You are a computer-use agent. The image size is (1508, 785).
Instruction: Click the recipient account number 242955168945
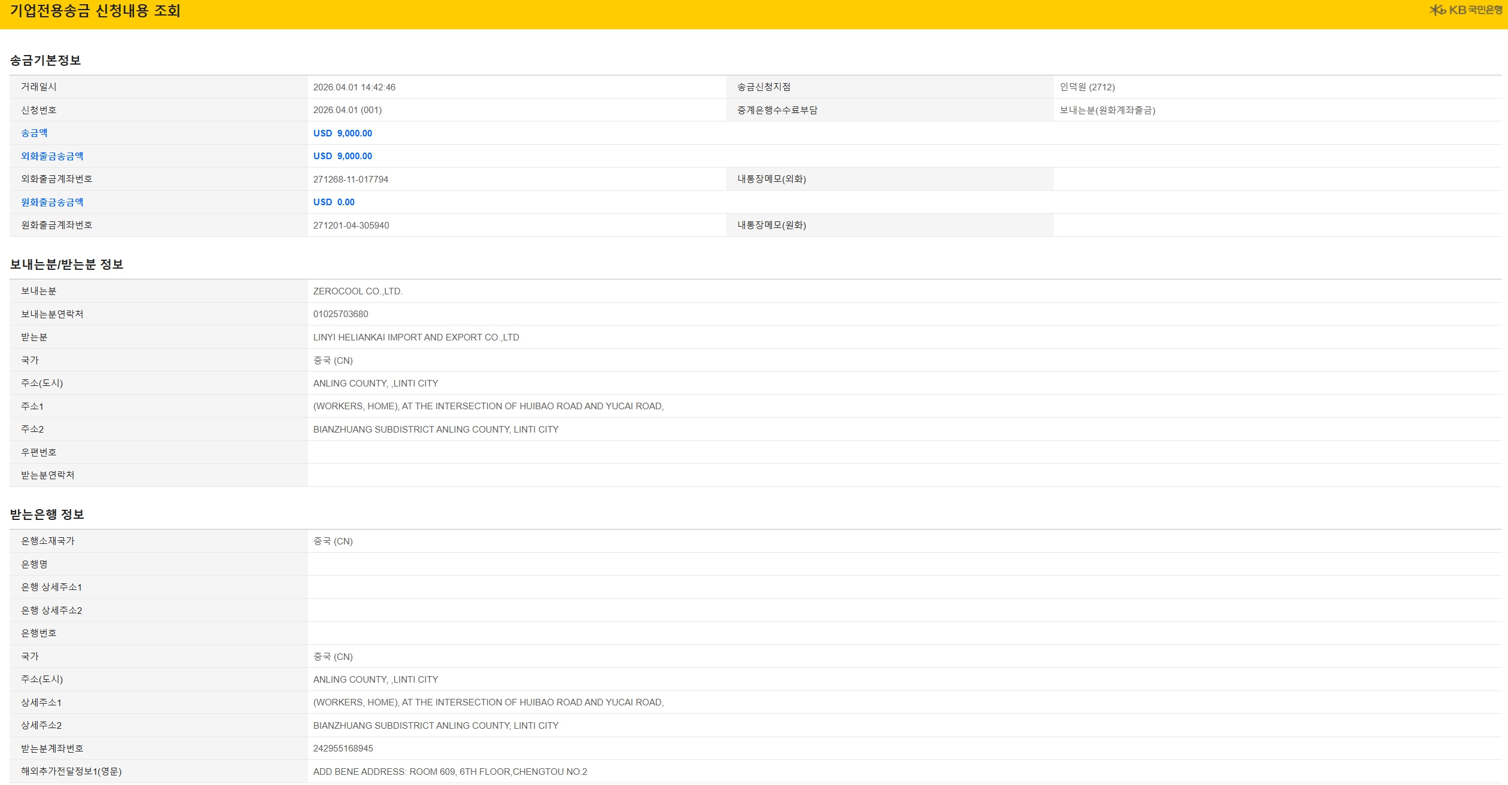pos(343,749)
